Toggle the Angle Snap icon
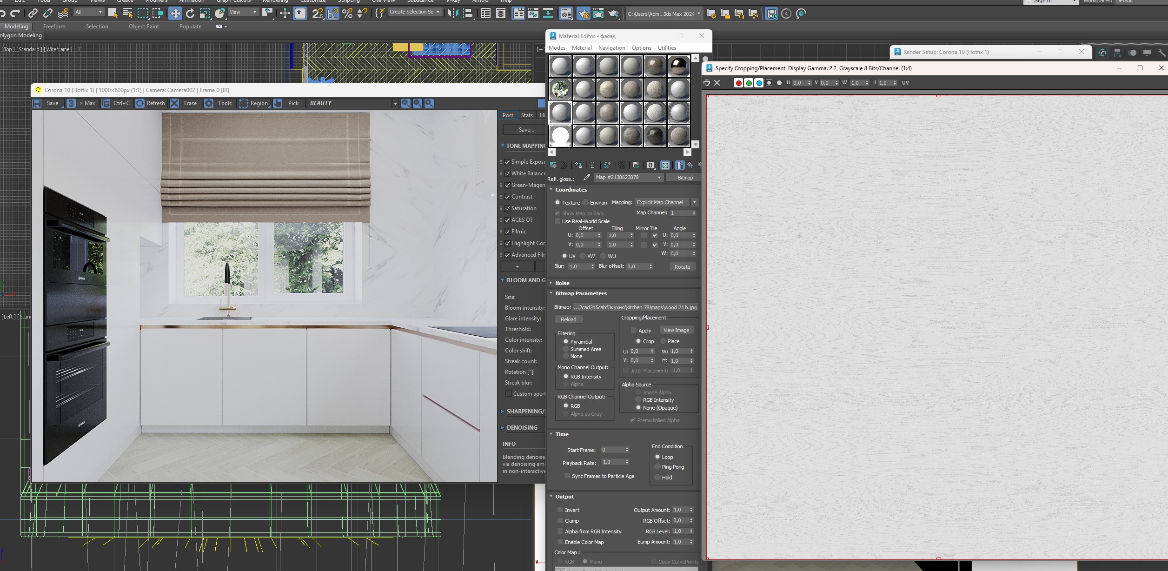The width and height of the screenshot is (1168, 571). point(333,13)
